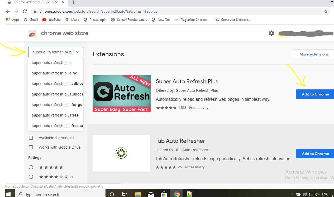
Task: Open the Chrome Web Store settings gear
Action: pyautogui.click(x=271, y=33)
